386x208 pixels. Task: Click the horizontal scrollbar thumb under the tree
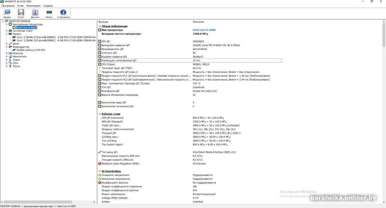(x=38, y=202)
